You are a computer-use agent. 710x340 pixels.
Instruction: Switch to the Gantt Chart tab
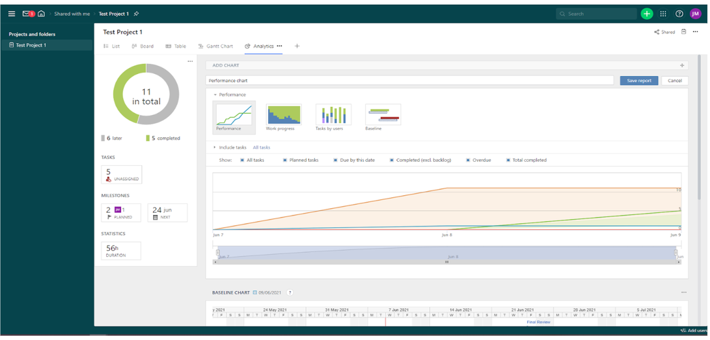[216, 46]
